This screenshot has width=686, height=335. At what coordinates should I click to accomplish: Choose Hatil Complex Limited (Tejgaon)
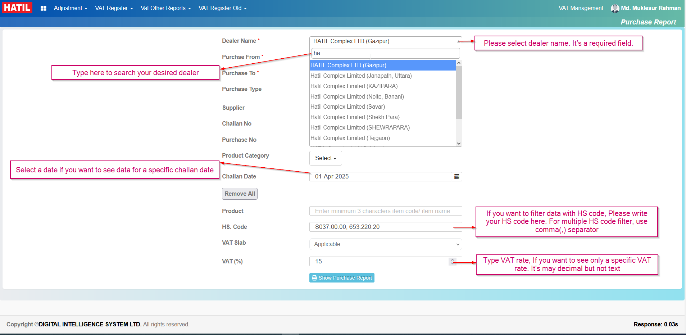coord(382,138)
